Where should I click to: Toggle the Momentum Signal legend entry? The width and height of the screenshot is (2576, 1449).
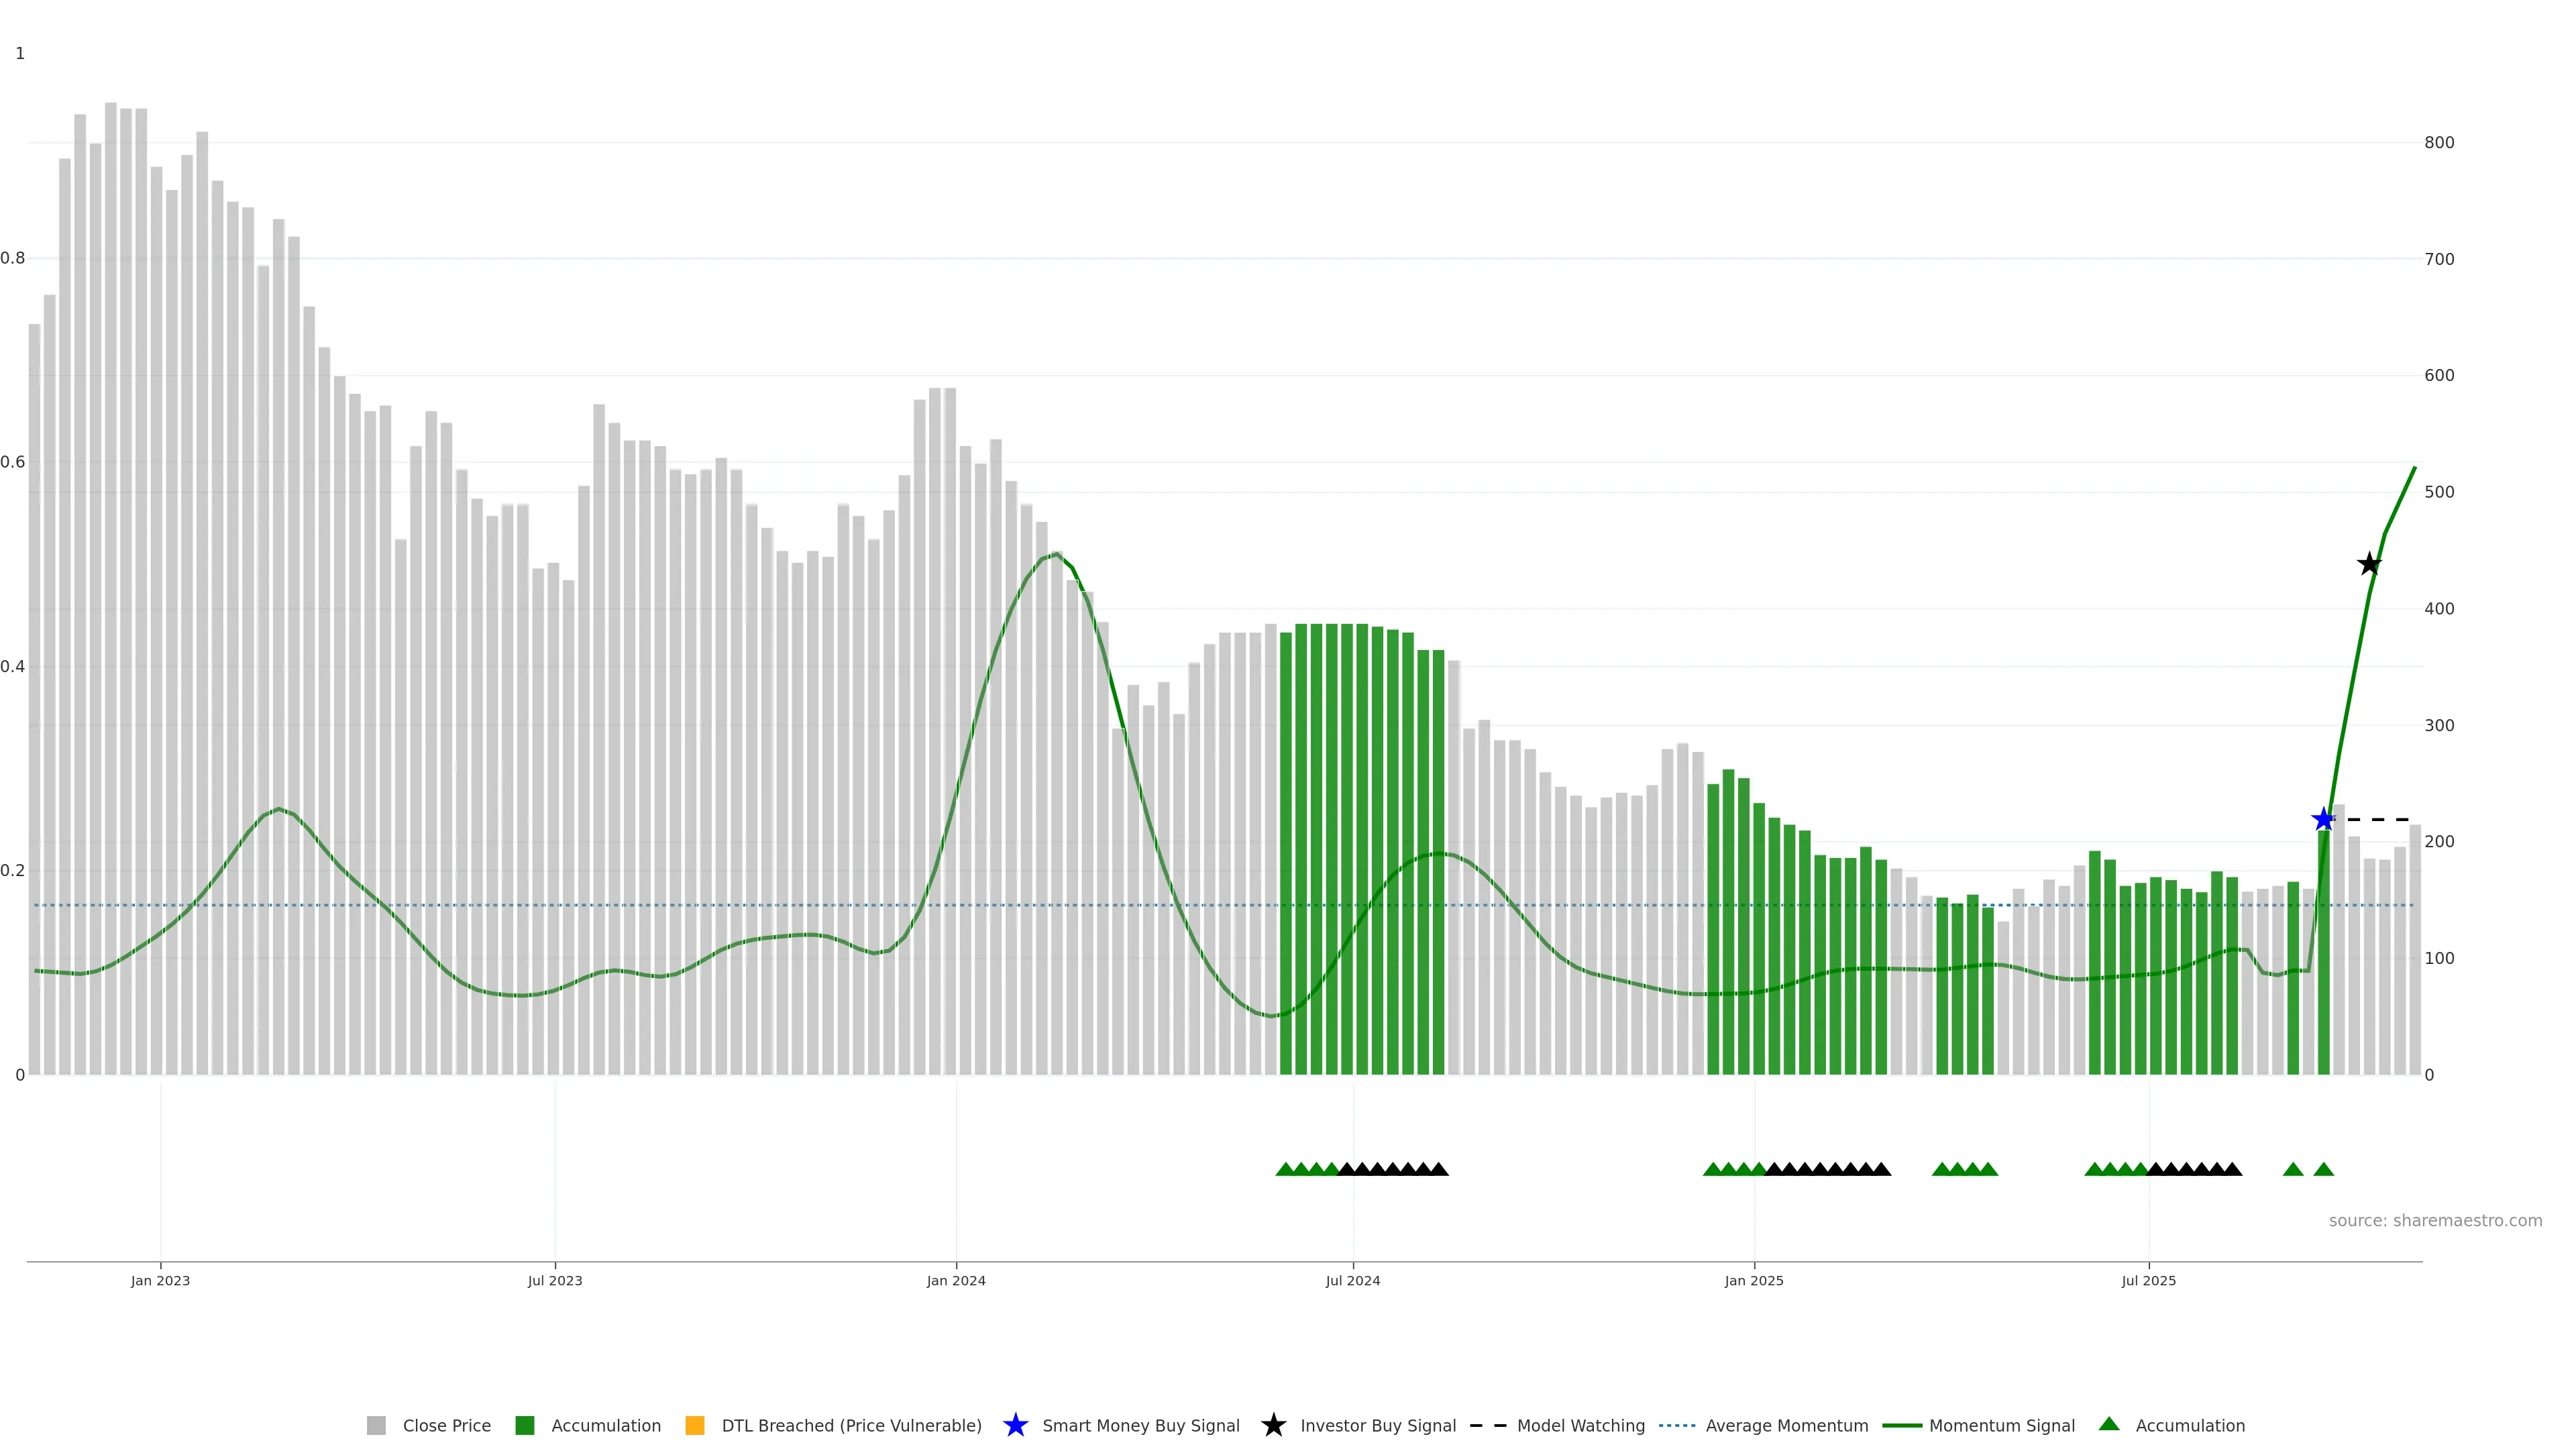point(2001,1425)
